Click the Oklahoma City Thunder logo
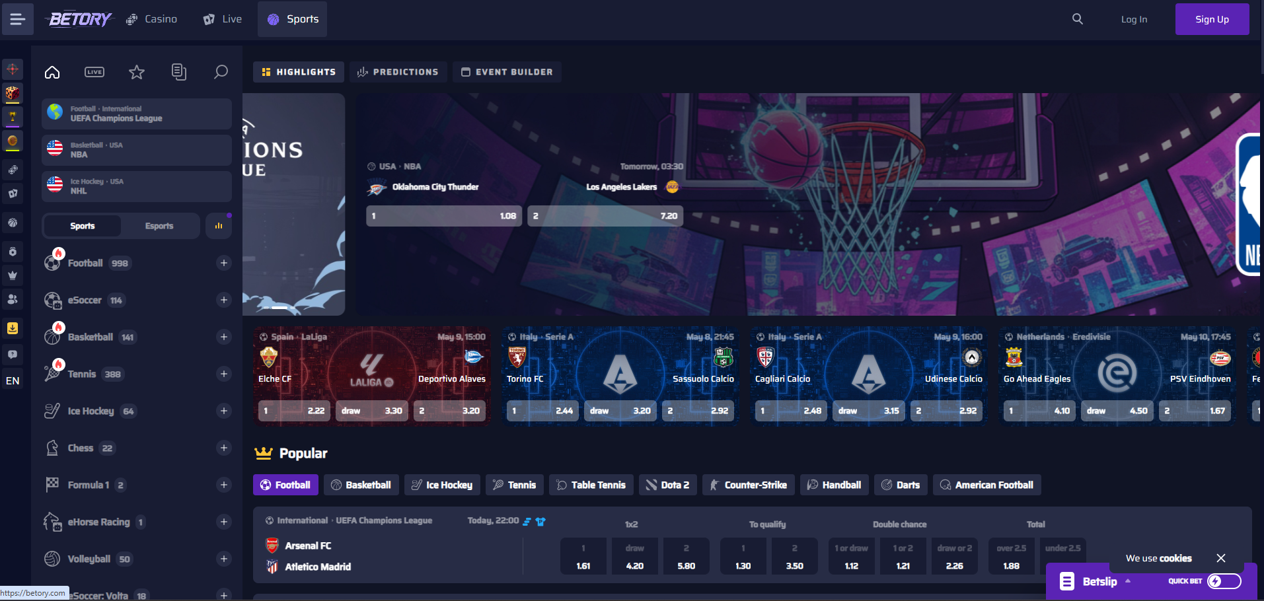 377,188
